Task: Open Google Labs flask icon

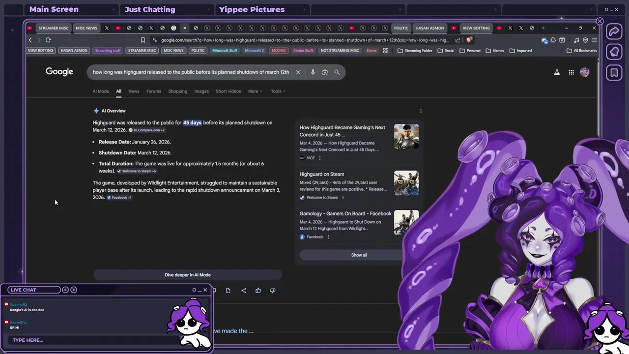Action: [557, 72]
